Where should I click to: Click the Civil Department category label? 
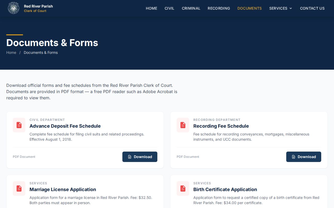point(47,120)
